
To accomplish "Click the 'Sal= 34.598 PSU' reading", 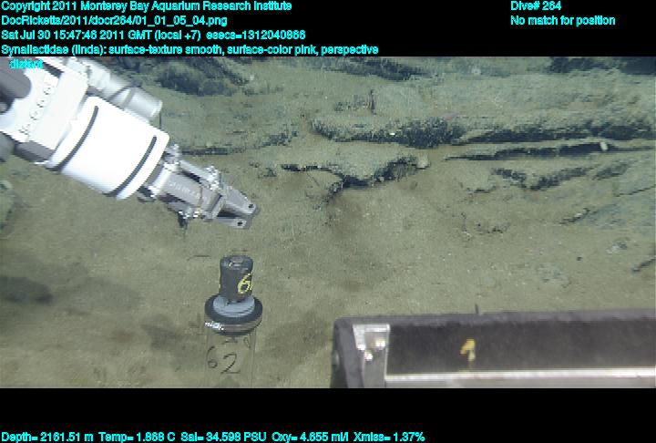I will point(223,438).
